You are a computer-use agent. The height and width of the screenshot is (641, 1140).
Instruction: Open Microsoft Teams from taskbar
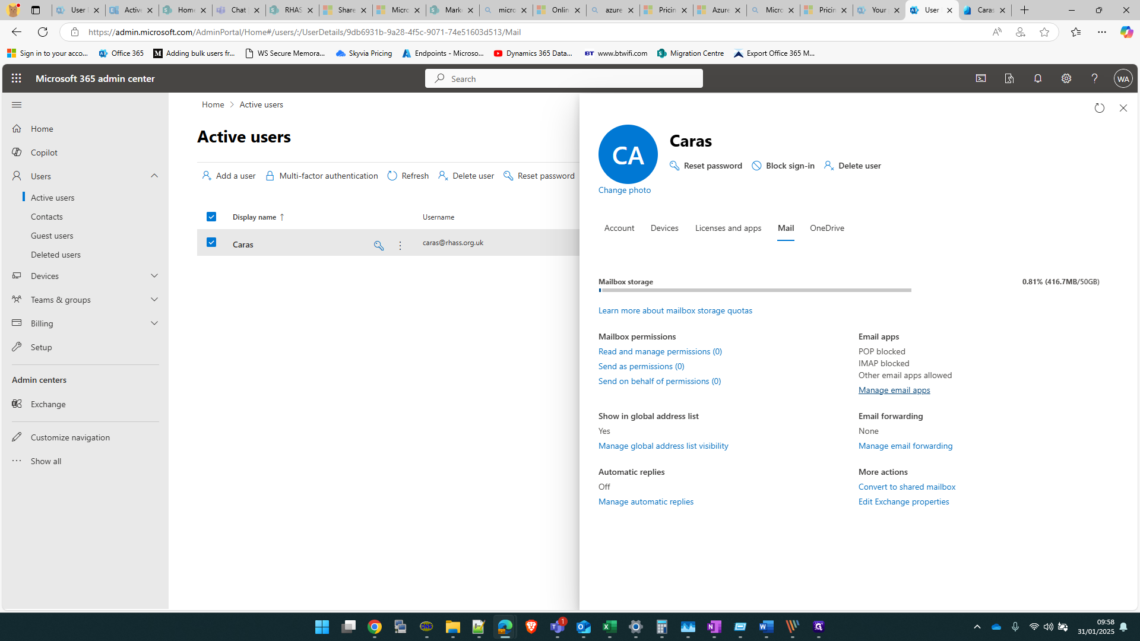coord(558,627)
